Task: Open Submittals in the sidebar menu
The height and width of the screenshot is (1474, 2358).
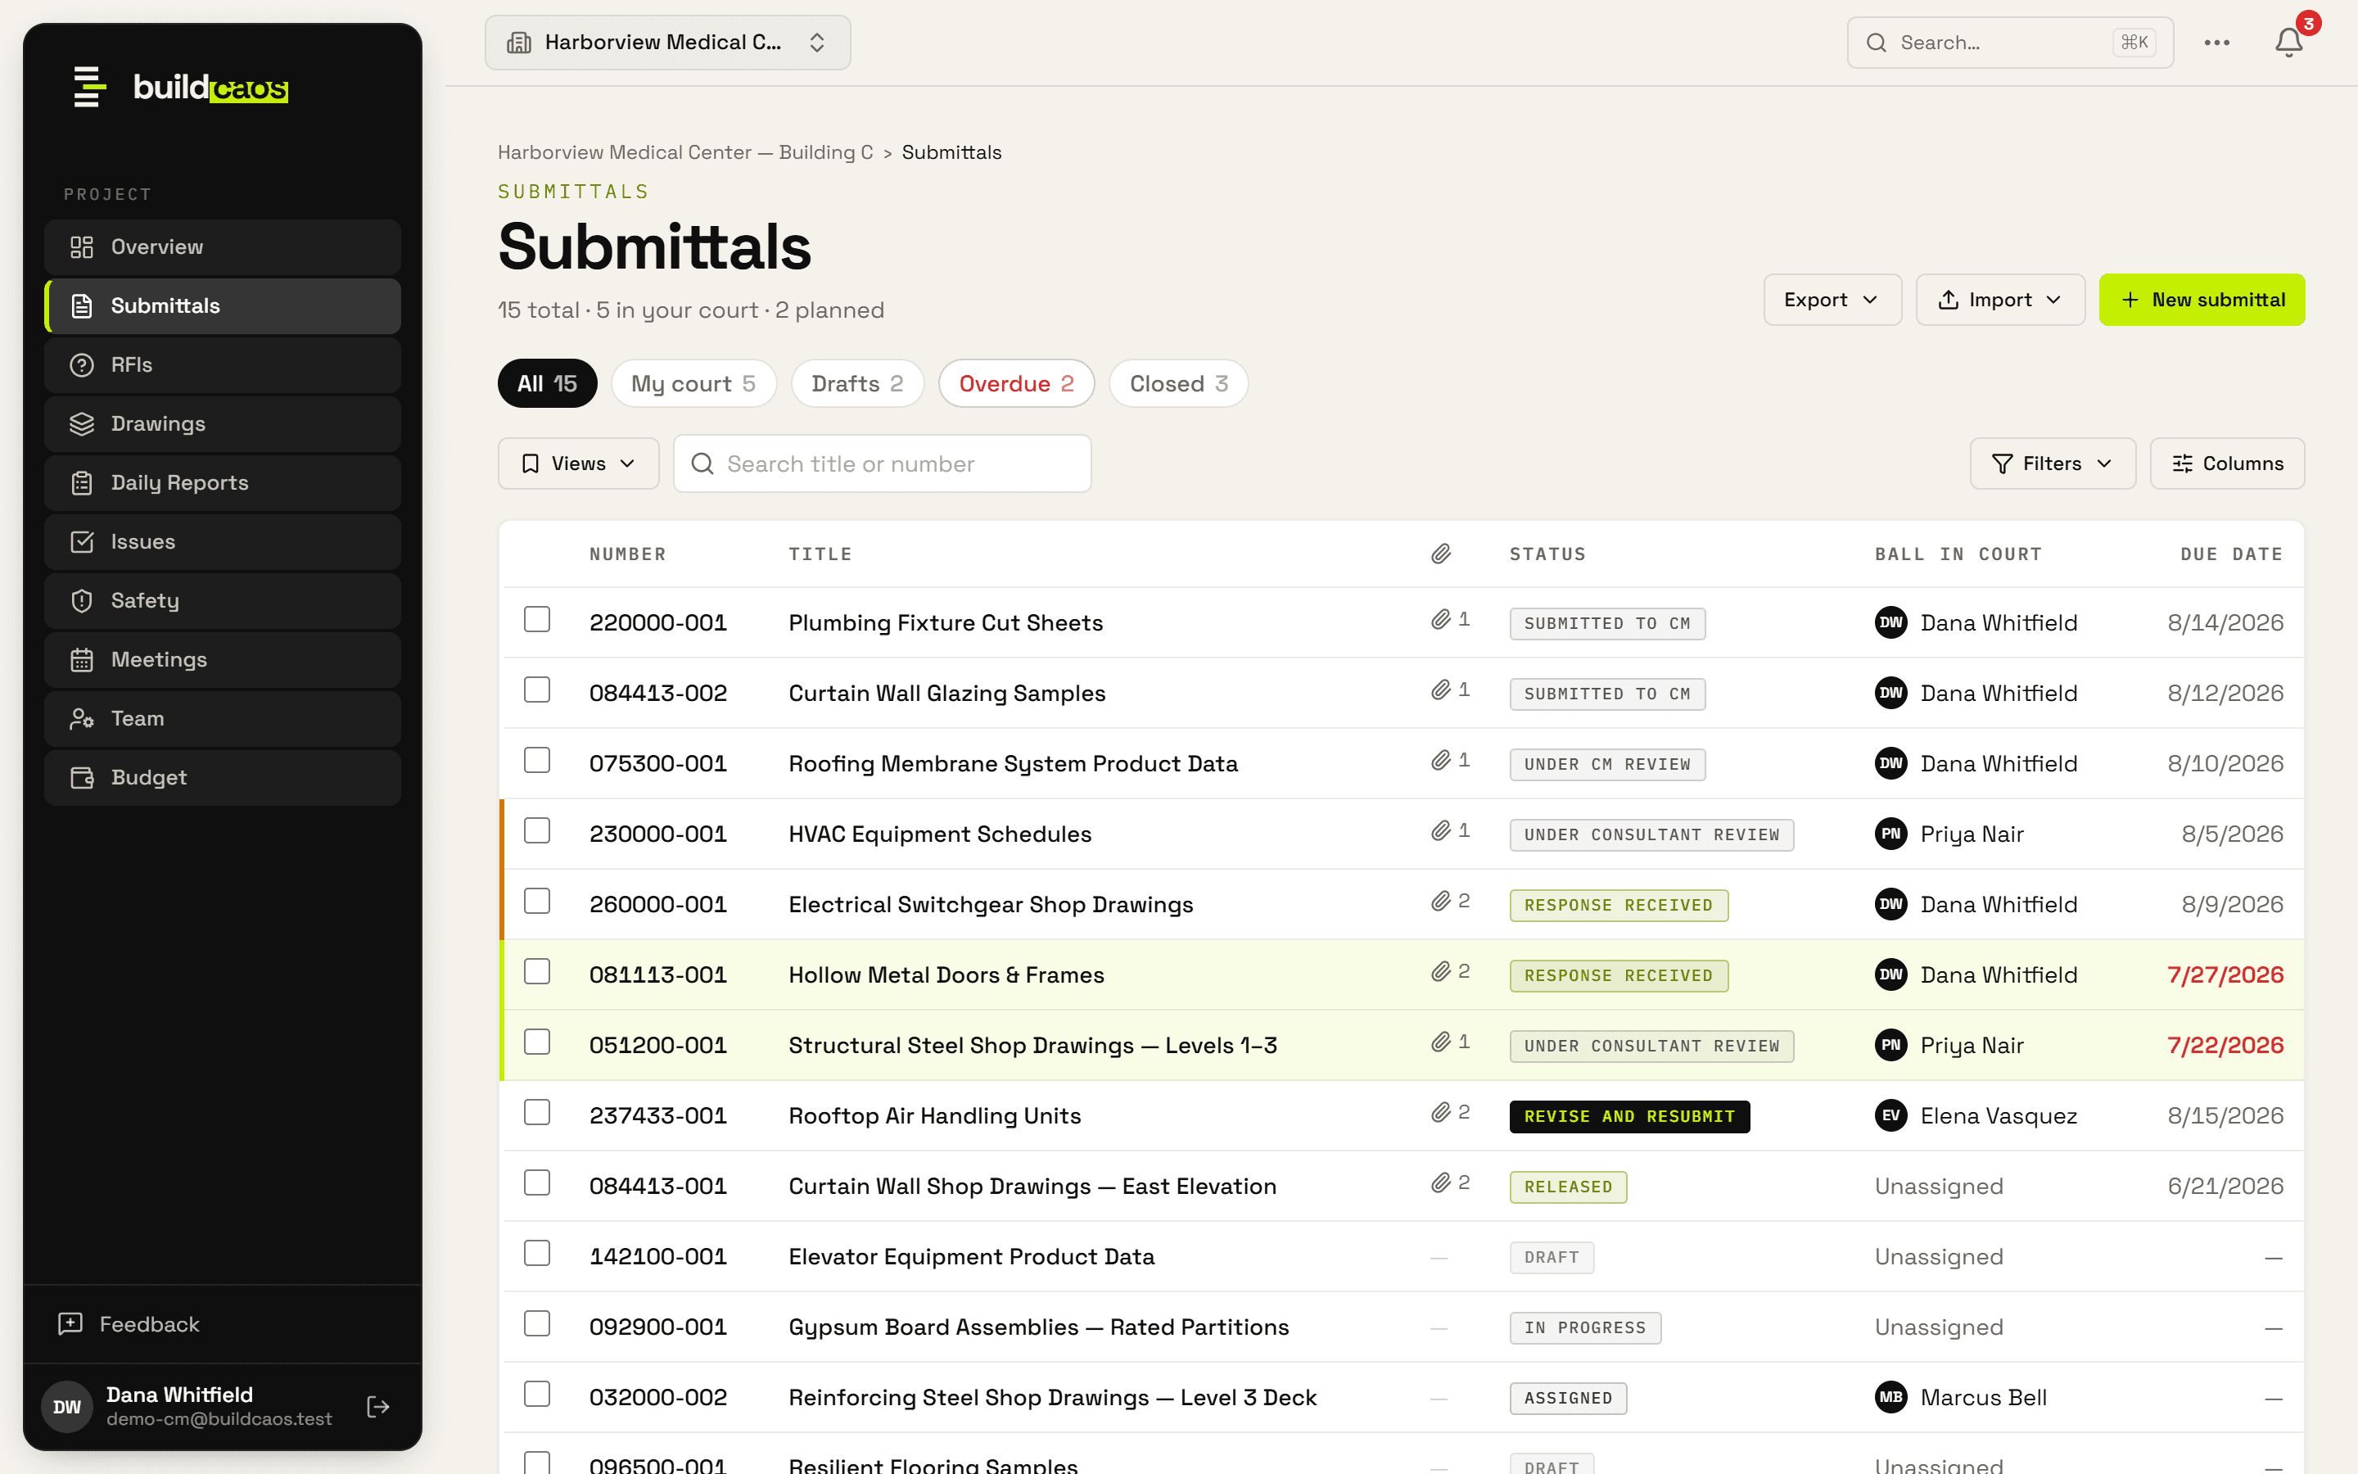Action: pos(222,306)
